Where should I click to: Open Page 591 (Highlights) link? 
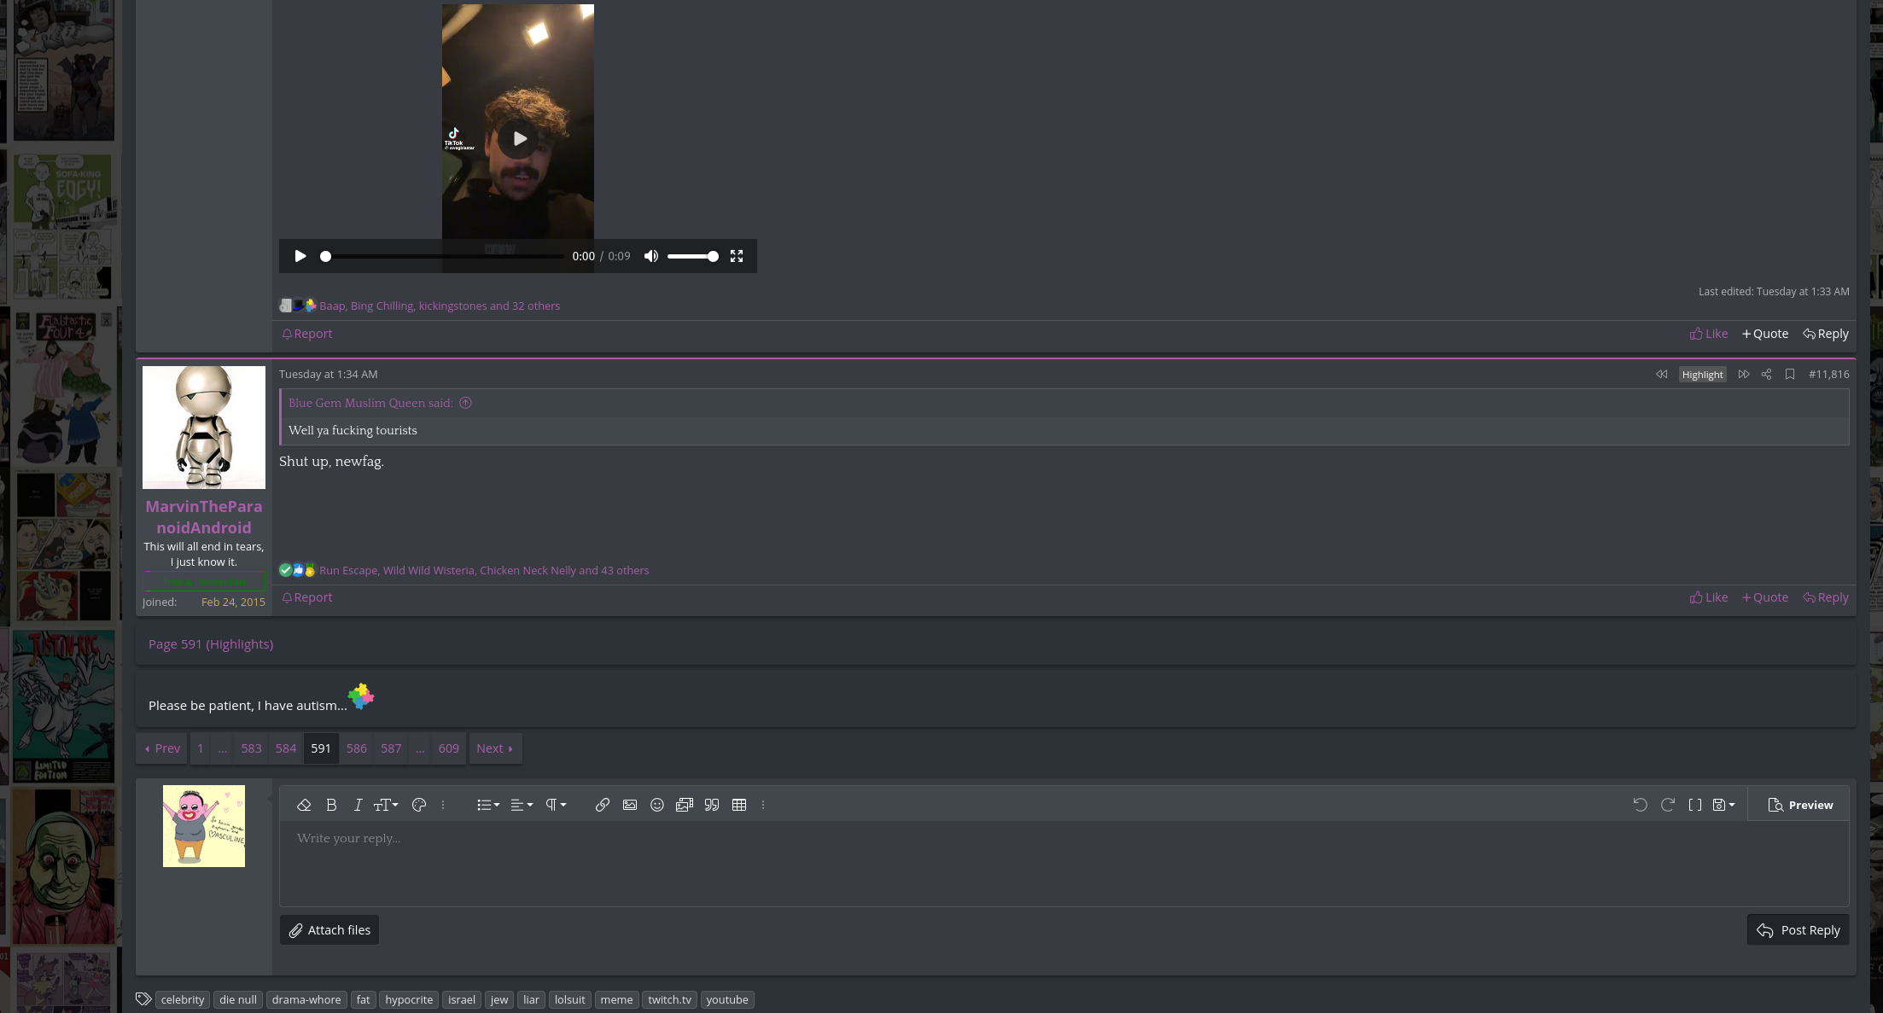[211, 644]
